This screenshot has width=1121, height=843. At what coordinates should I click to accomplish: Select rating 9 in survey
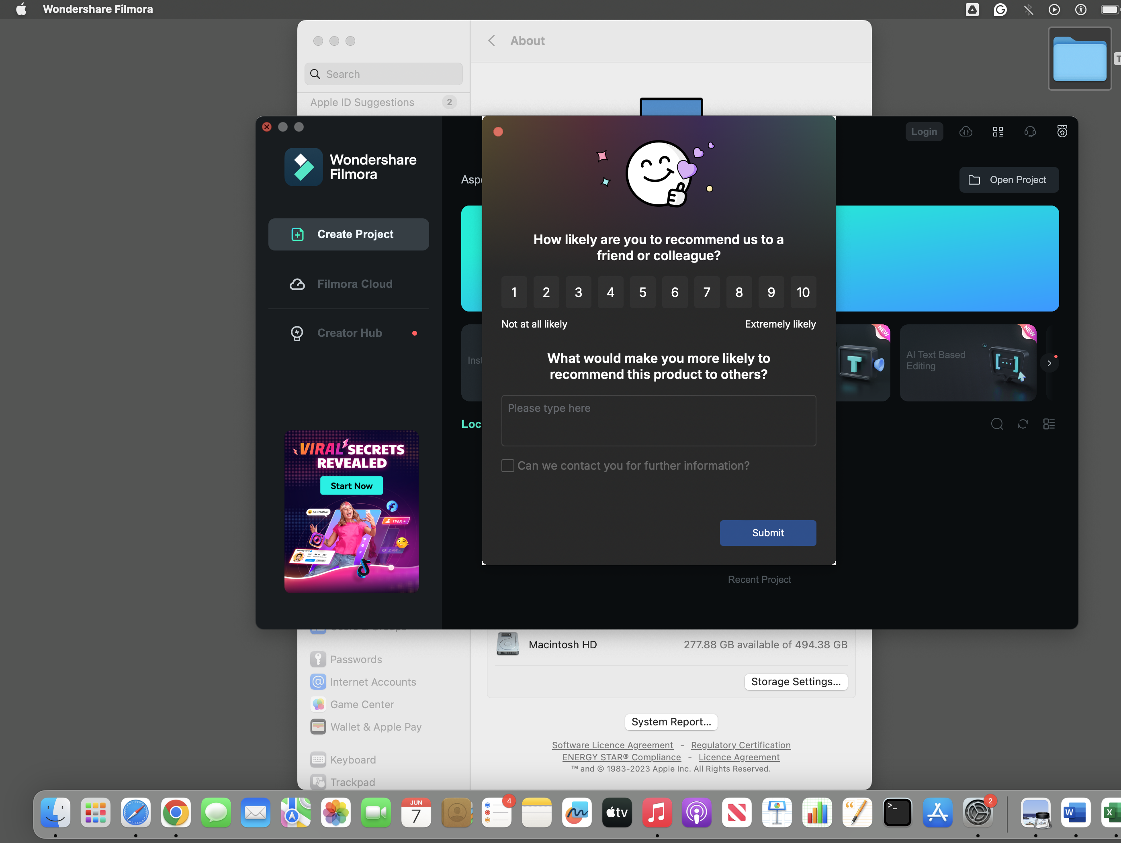[x=771, y=292]
